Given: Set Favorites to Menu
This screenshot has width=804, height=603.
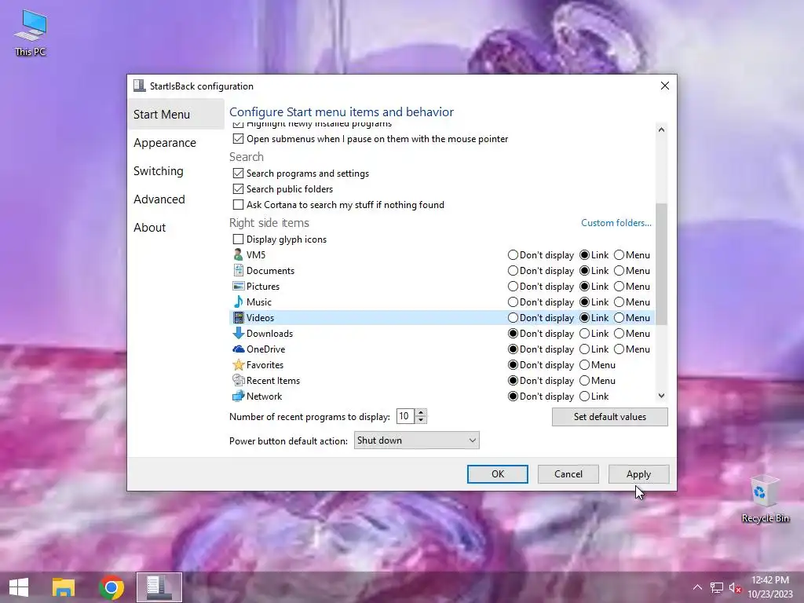Looking at the screenshot, I should tap(584, 364).
